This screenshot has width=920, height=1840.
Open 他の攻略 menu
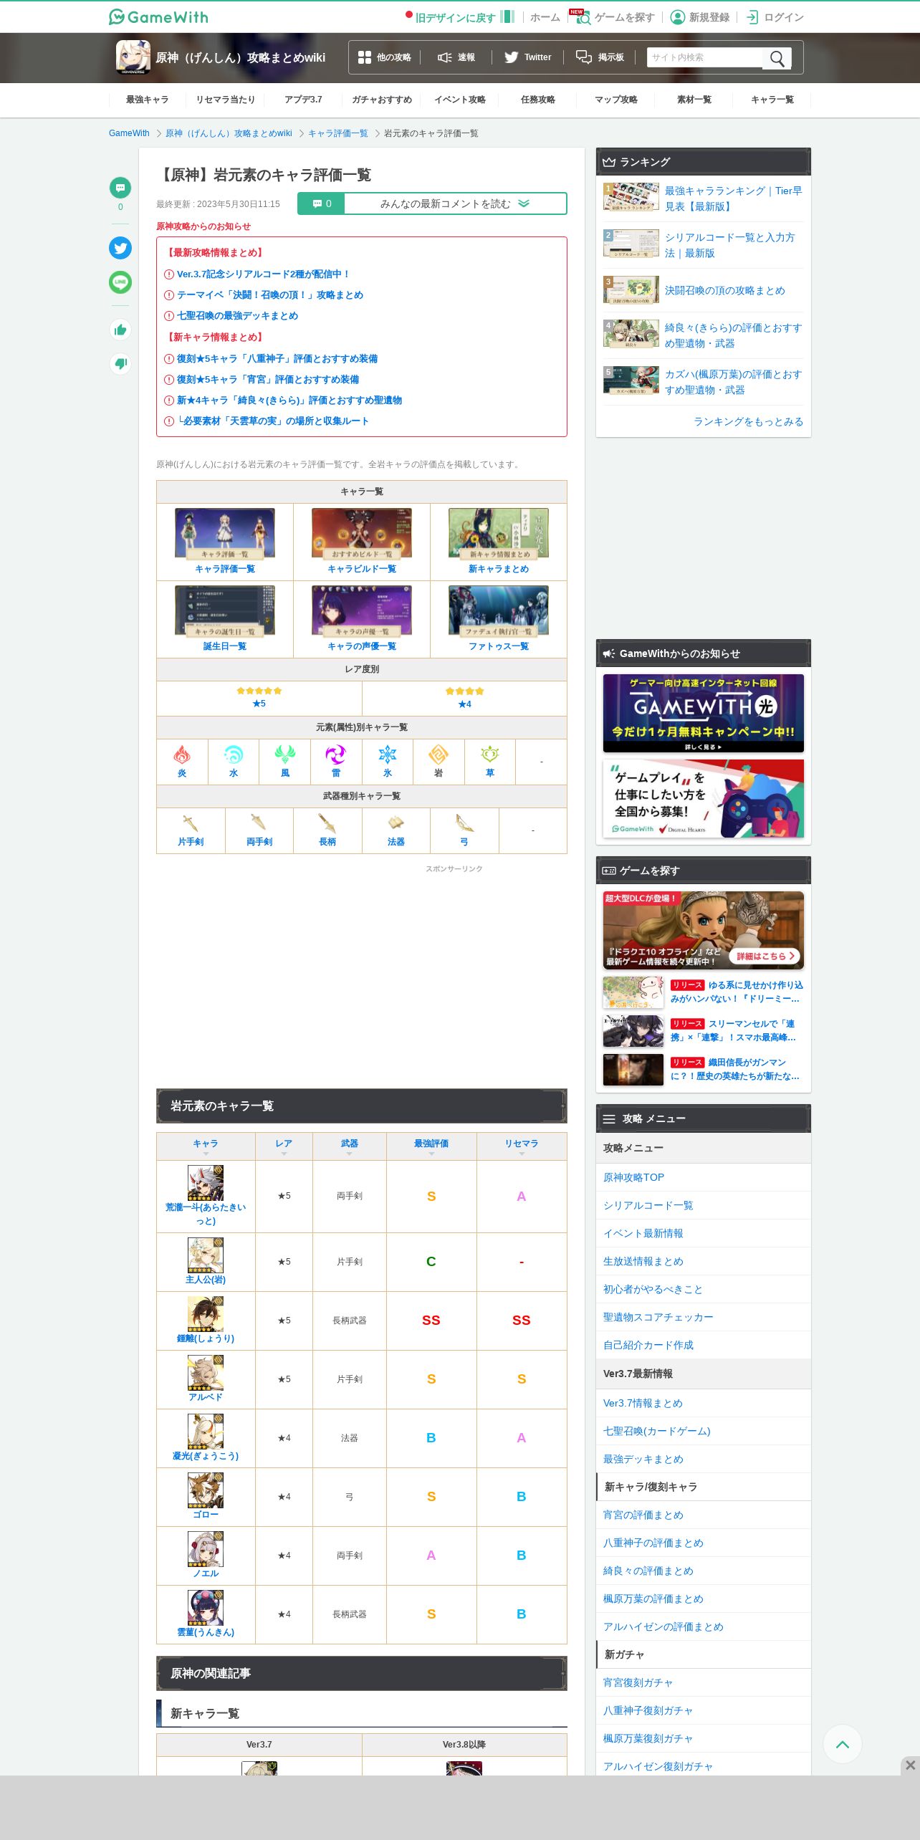point(385,57)
